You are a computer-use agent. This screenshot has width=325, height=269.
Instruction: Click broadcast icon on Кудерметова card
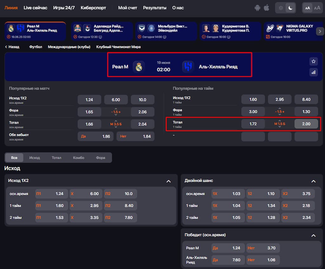229,37
